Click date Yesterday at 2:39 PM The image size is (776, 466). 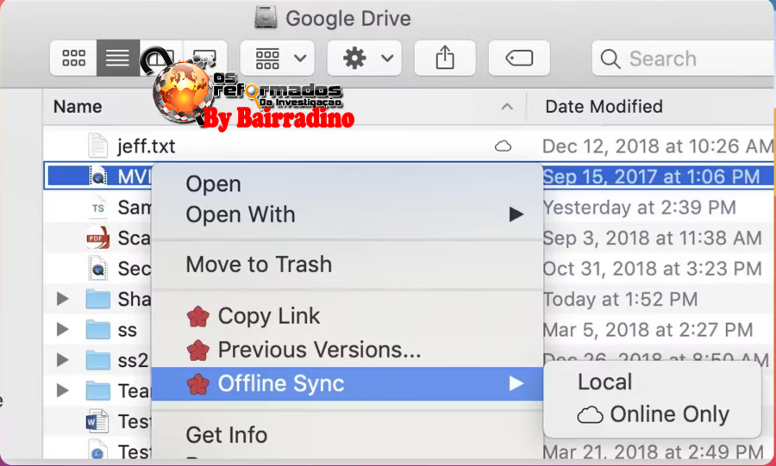pyautogui.click(x=640, y=208)
